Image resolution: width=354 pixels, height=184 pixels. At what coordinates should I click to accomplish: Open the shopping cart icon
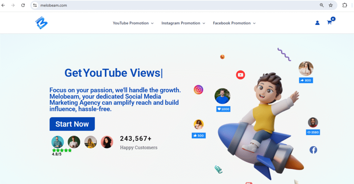(329, 22)
